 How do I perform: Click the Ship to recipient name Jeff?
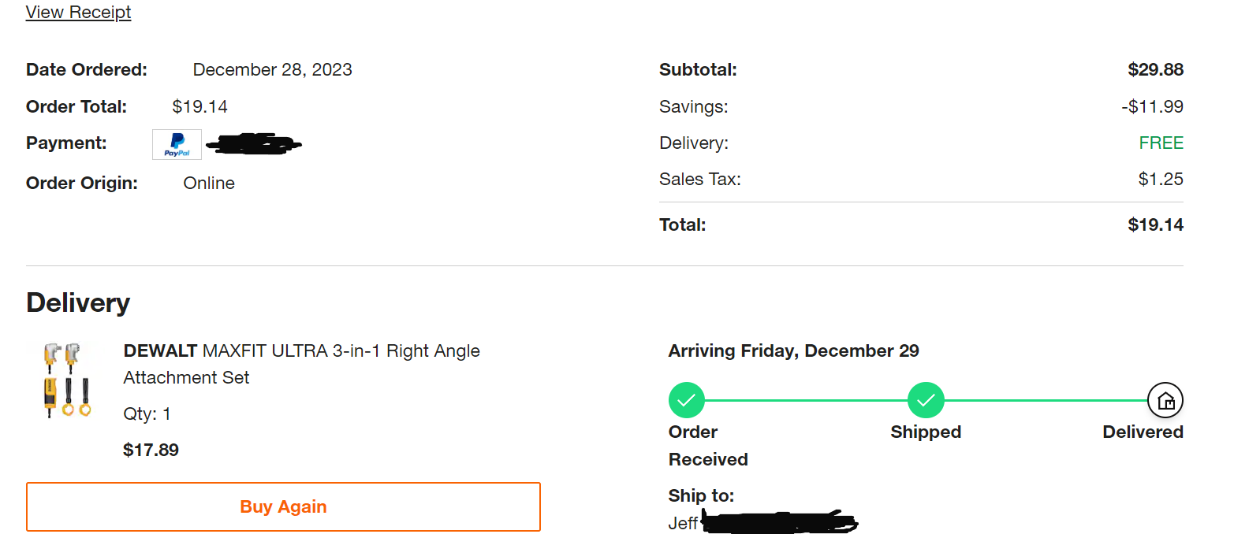pyautogui.click(x=683, y=523)
